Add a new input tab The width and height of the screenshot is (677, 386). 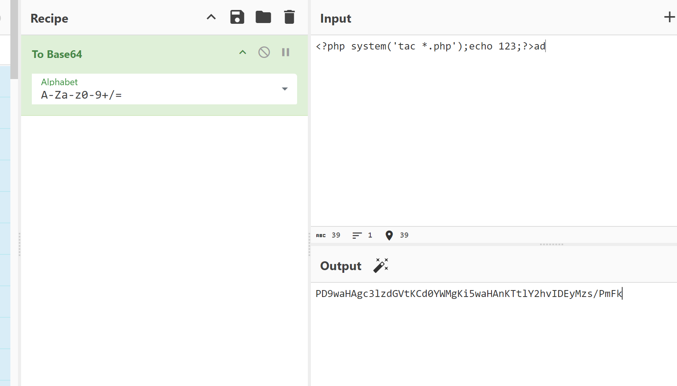669,17
